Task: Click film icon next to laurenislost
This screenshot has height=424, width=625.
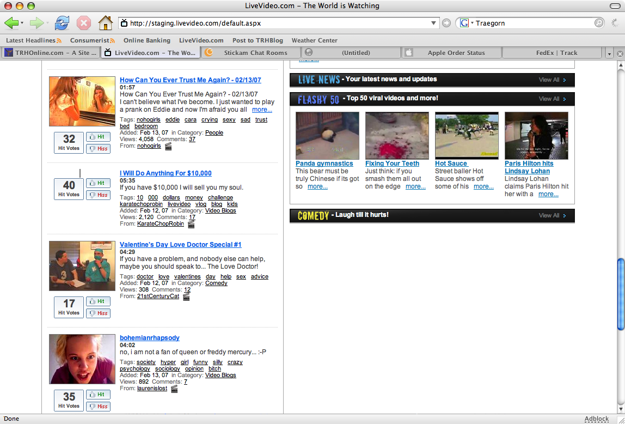Action: pyautogui.click(x=174, y=389)
